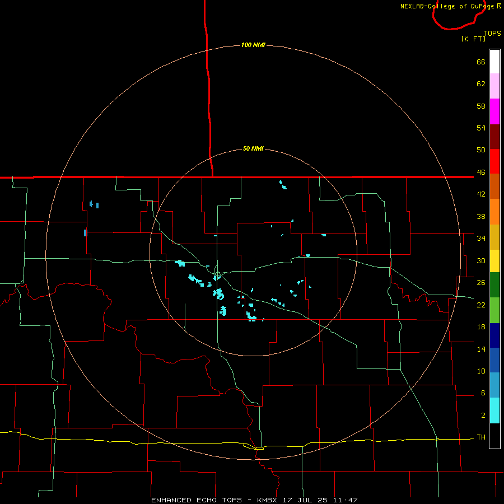
Task: Click the 50 NMI range ring label
Action: click(x=253, y=148)
